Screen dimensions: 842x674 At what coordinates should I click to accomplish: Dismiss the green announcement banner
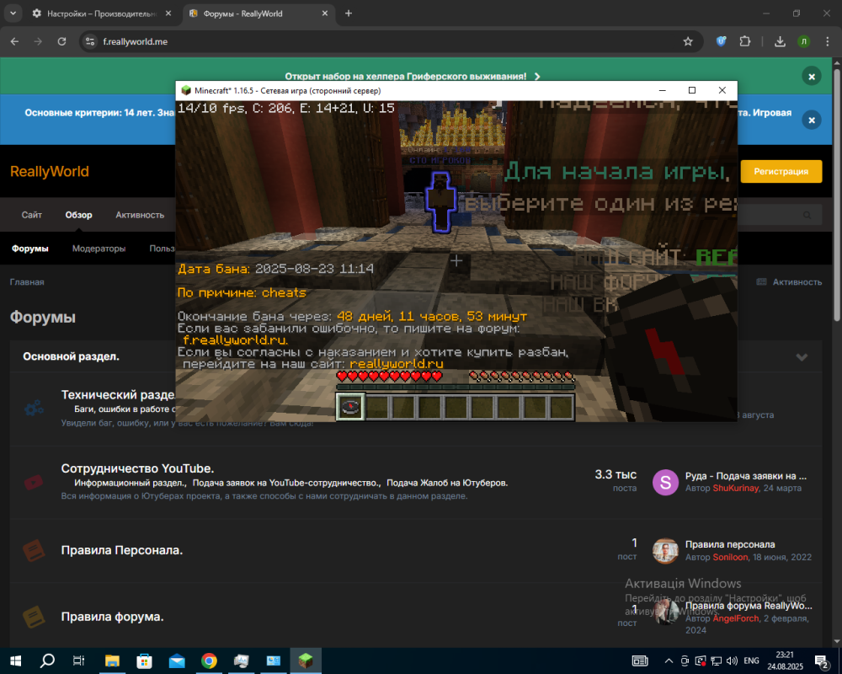(812, 77)
